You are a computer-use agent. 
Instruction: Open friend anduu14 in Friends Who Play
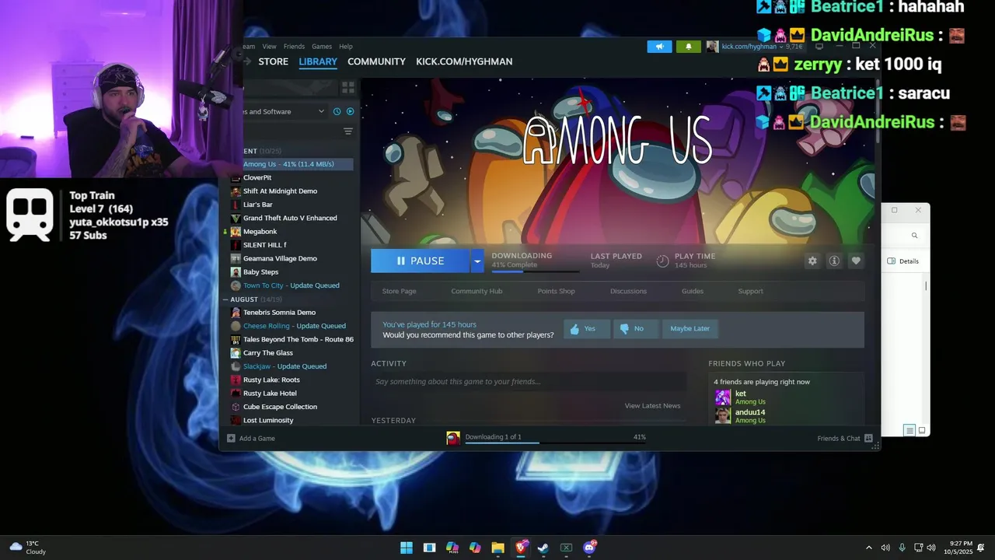pos(740,416)
